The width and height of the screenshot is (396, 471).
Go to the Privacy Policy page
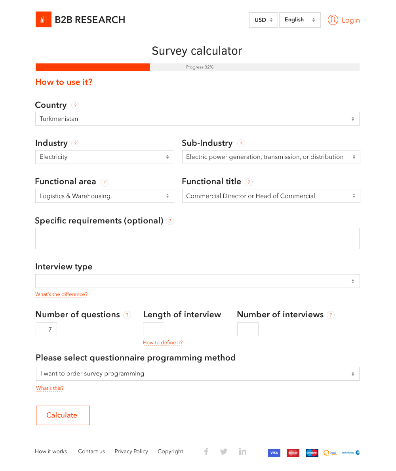[x=131, y=452]
